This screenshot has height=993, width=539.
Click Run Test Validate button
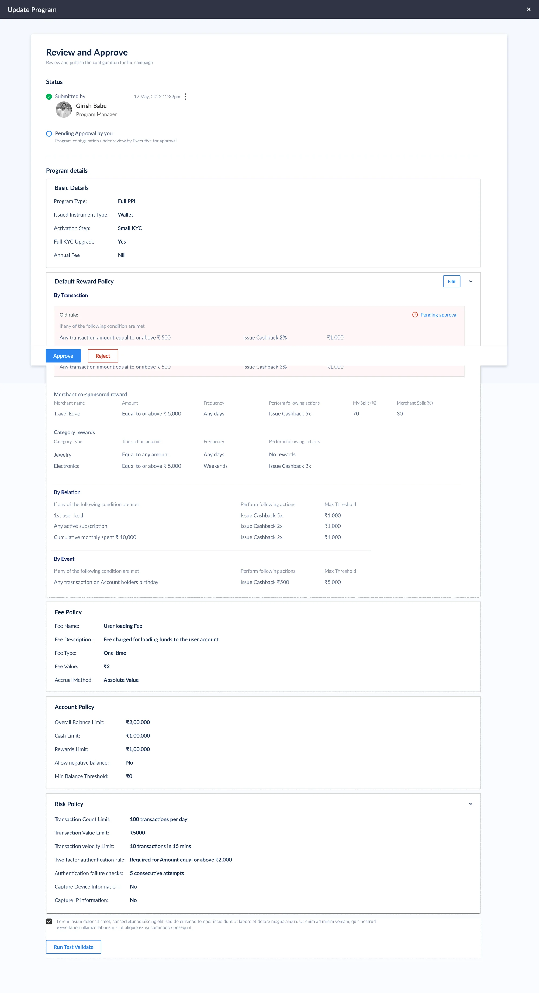(74, 947)
